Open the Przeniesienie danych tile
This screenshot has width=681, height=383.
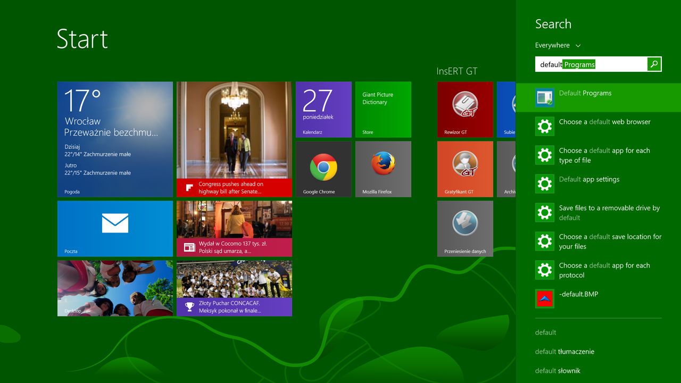click(x=465, y=228)
